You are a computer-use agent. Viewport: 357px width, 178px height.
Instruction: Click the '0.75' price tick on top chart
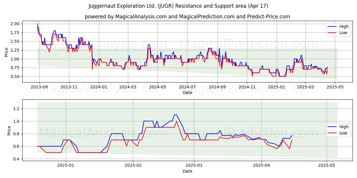click(x=15, y=68)
